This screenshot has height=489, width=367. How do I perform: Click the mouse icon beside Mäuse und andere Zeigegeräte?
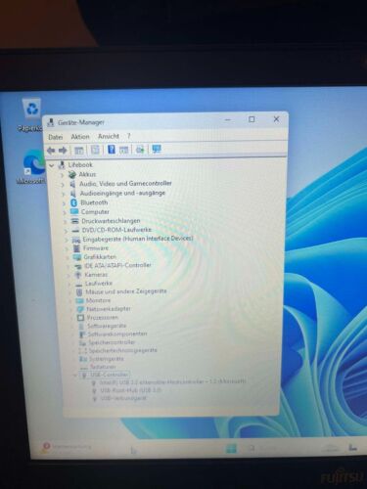[x=79, y=291]
